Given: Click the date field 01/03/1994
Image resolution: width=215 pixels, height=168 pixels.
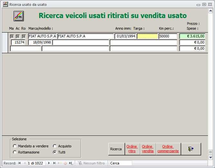Looking at the screenshot, I should (x=125, y=36).
